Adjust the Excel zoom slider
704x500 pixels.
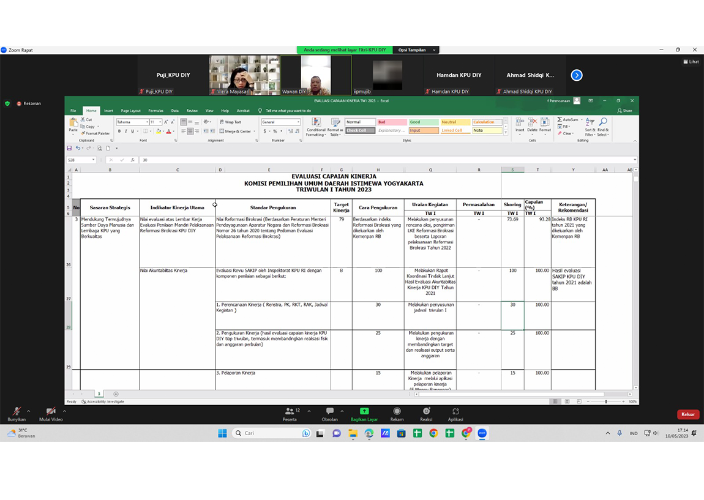coord(605,401)
